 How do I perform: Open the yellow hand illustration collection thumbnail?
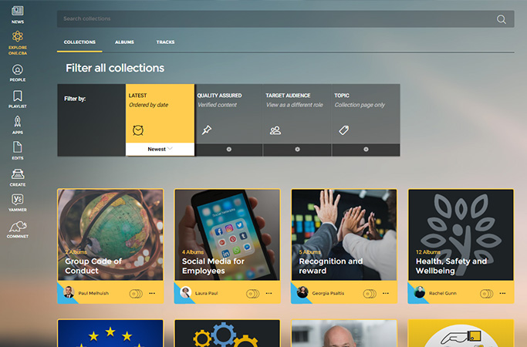click(461, 333)
